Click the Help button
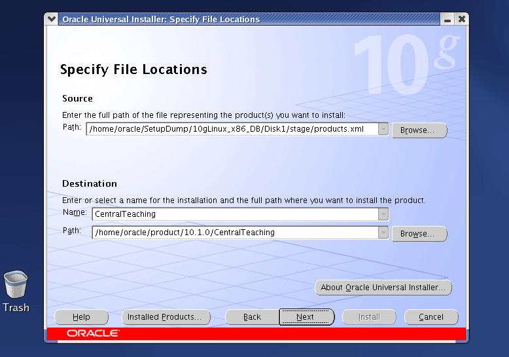This screenshot has height=357, width=509. tap(81, 317)
